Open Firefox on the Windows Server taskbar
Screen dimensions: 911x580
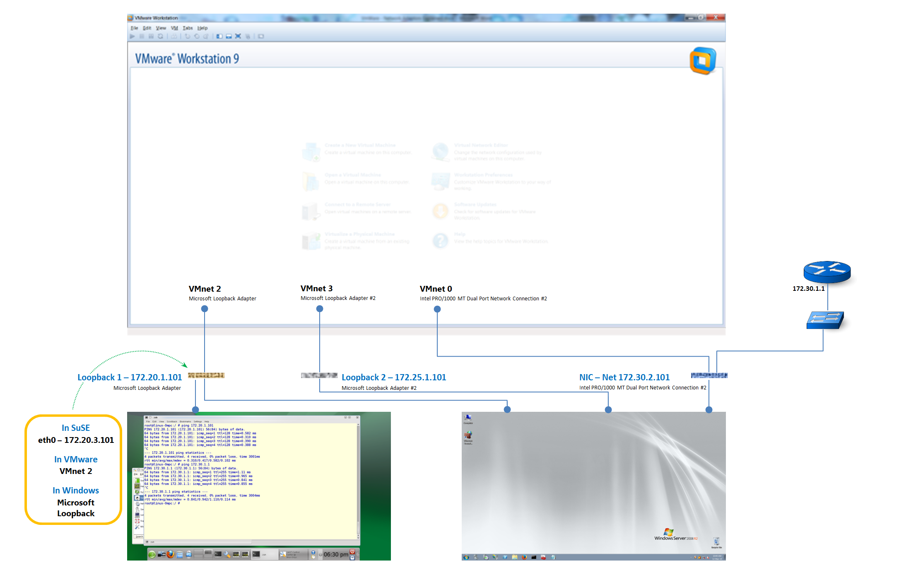pyautogui.click(x=524, y=557)
